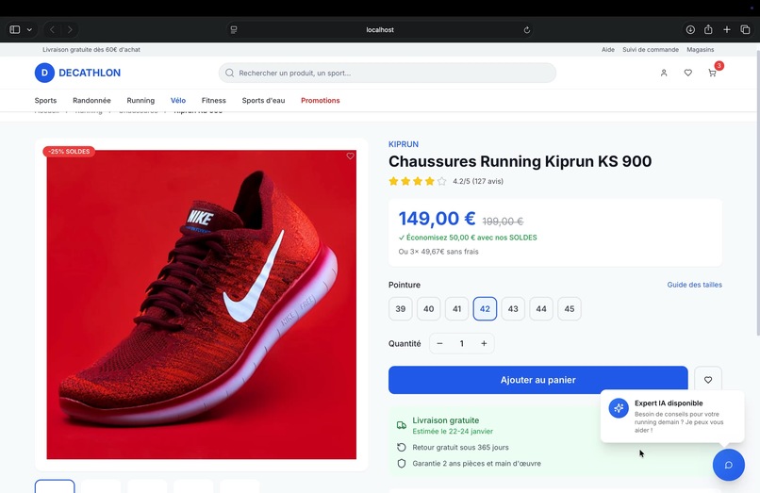Click the Decathlon logo
Image resolution: width=760 pixels, height=493 pixels.
coord(77,73)
